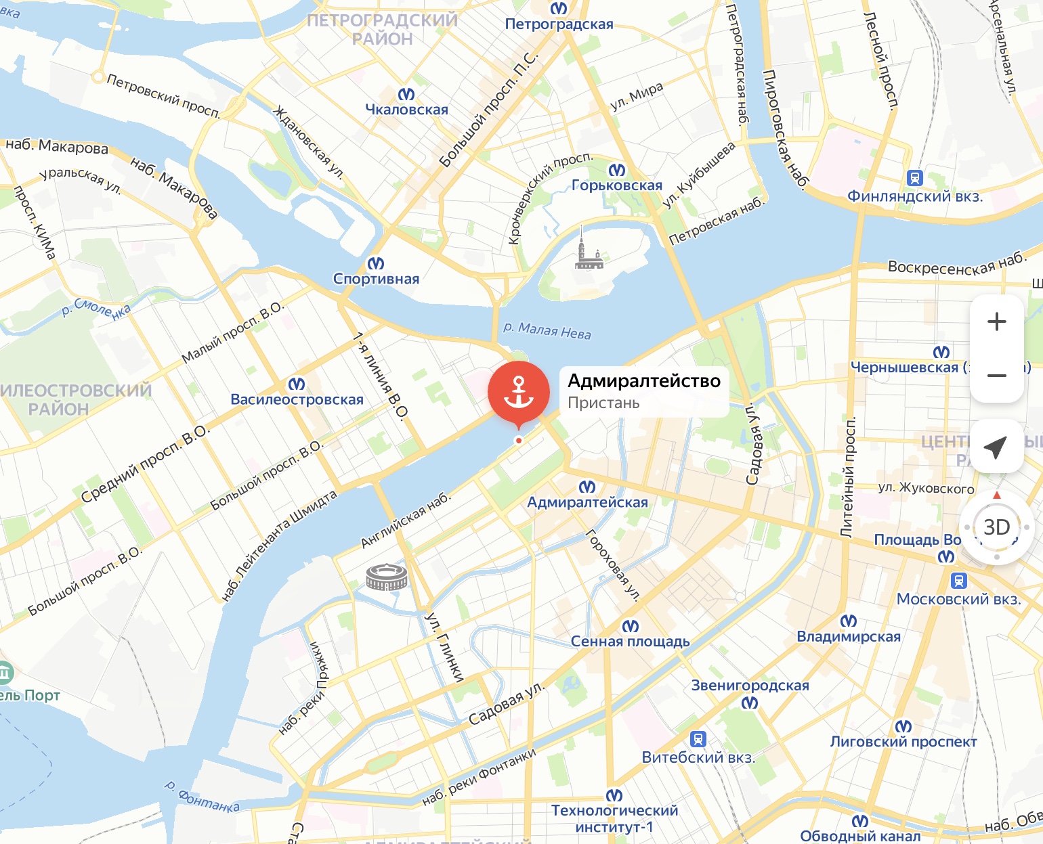1043x844 pixels.
Task: Zoom in with the plus button
Action: pyautogui.click(x=996, y=321)
